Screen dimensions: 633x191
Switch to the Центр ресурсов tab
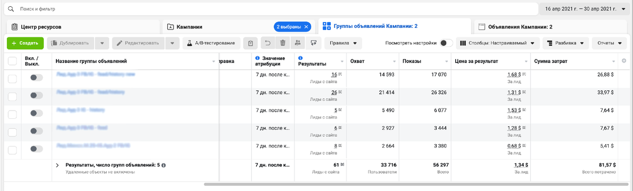83,26
